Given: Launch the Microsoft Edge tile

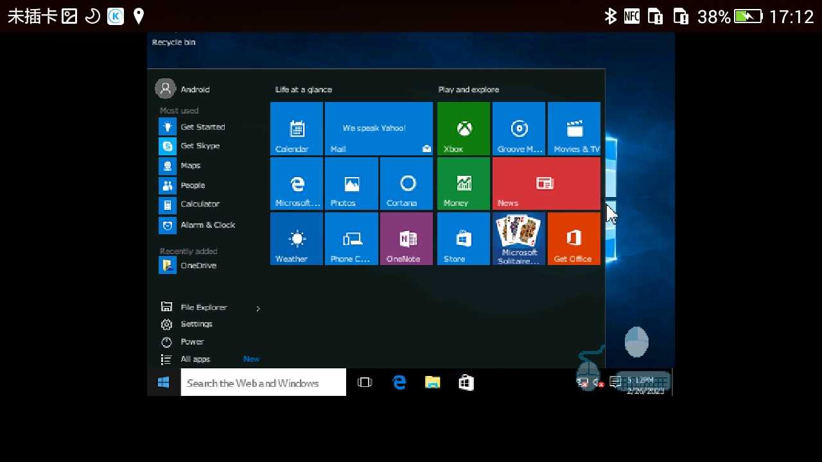Looking at the screenshot, I should [297, 184].
